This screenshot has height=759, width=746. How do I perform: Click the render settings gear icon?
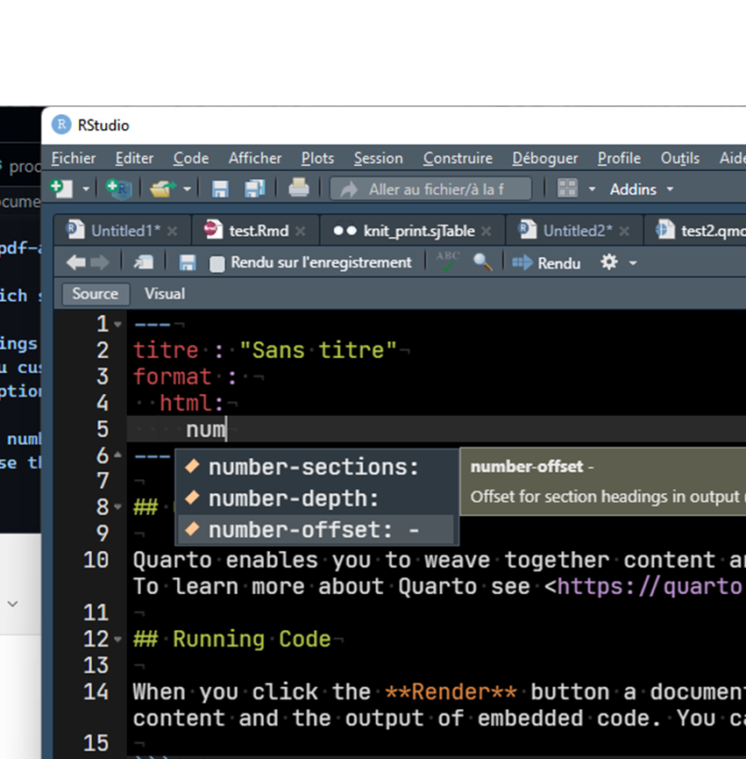(x=609, y=262)
